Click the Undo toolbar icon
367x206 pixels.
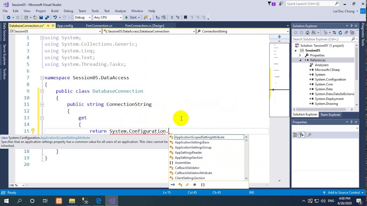coord(55,17)
